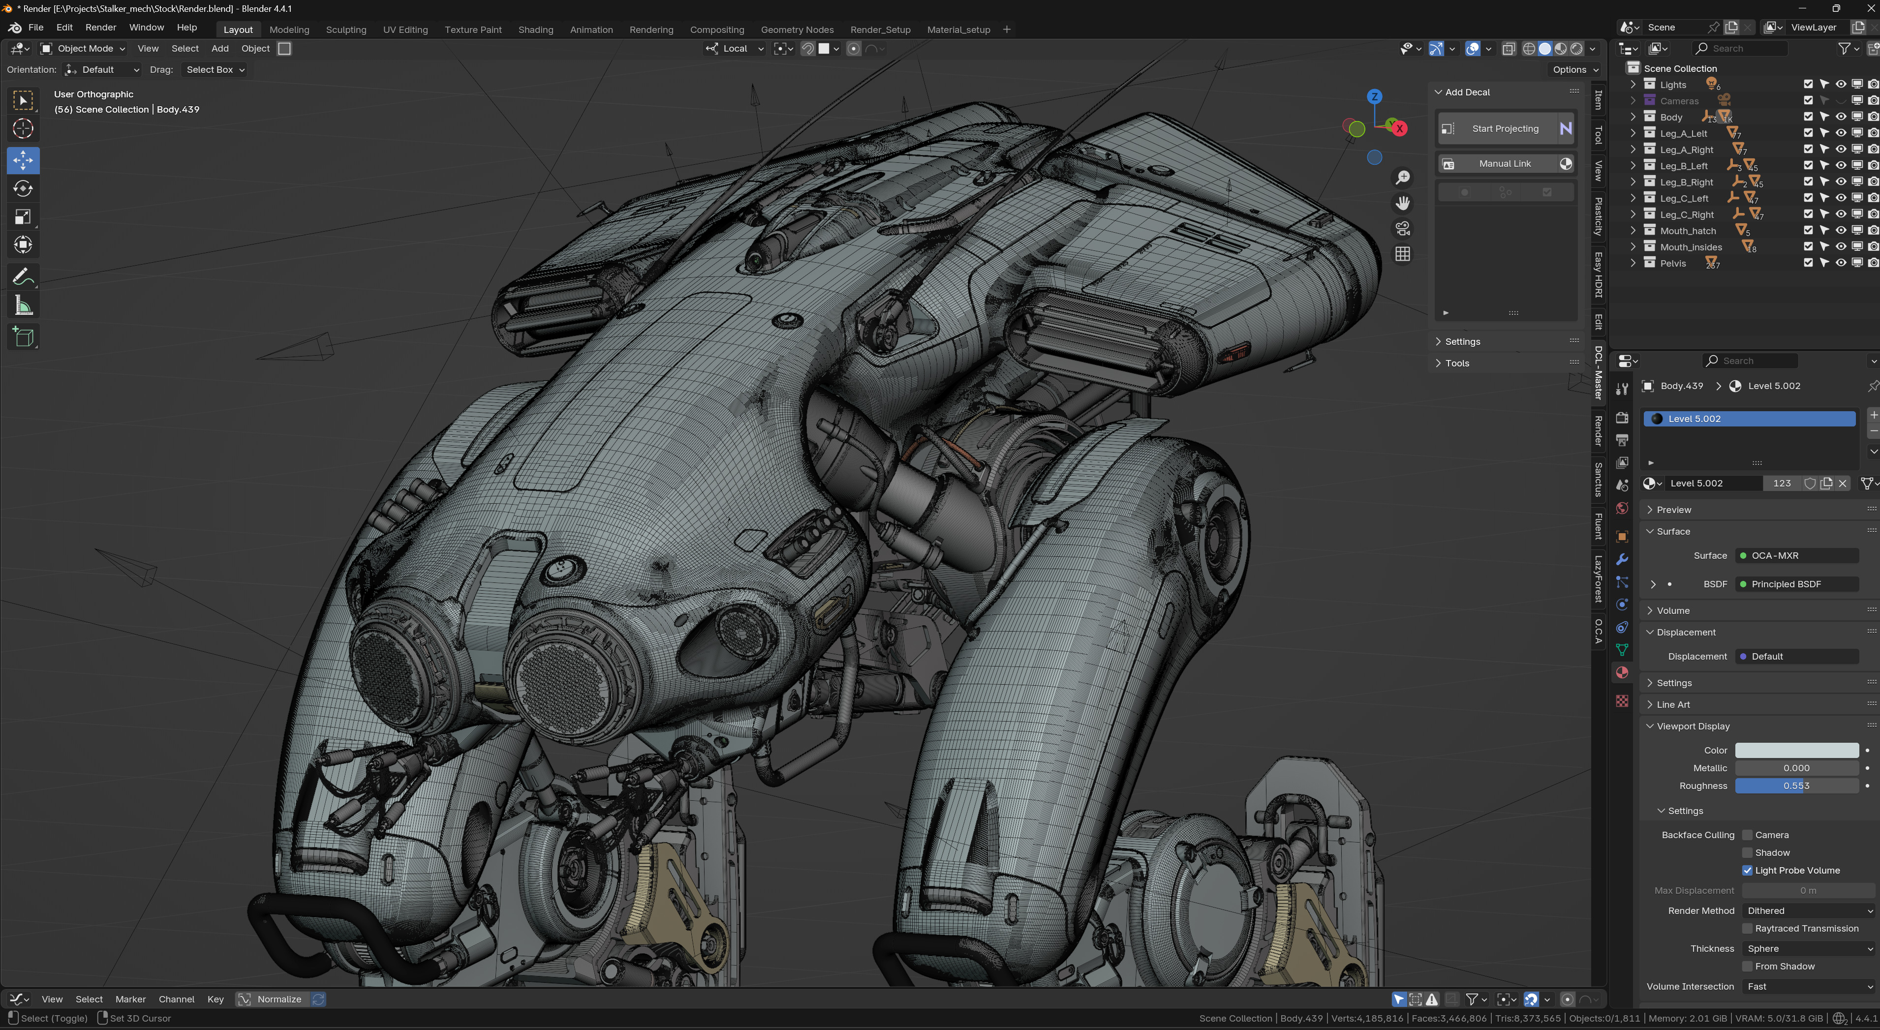Click the Outliner search field

coord(1740,49)
